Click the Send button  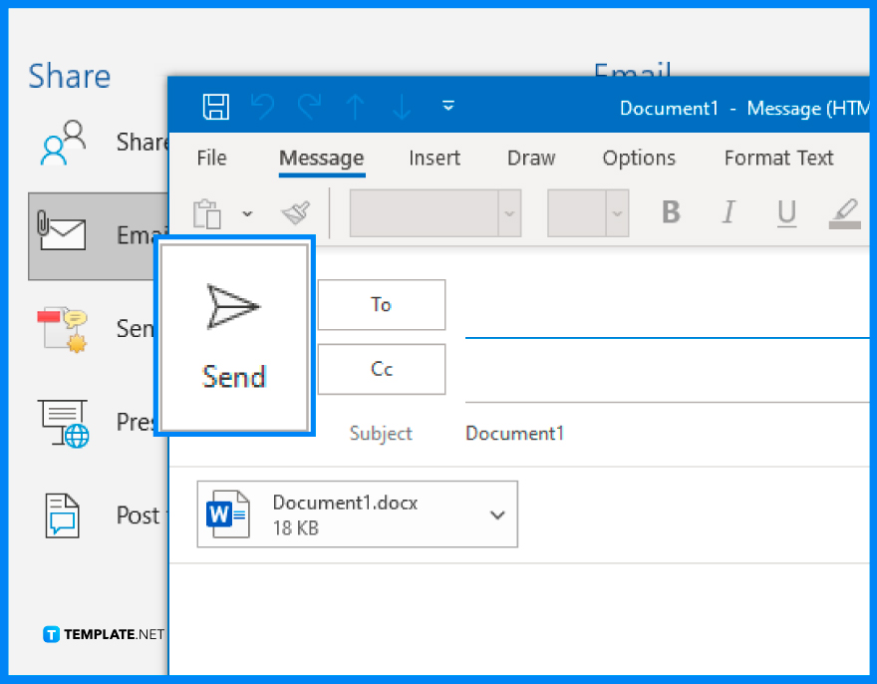point(234,336)
